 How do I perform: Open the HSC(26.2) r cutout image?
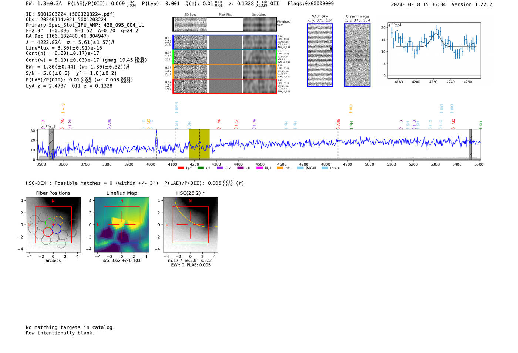point(190,225)
